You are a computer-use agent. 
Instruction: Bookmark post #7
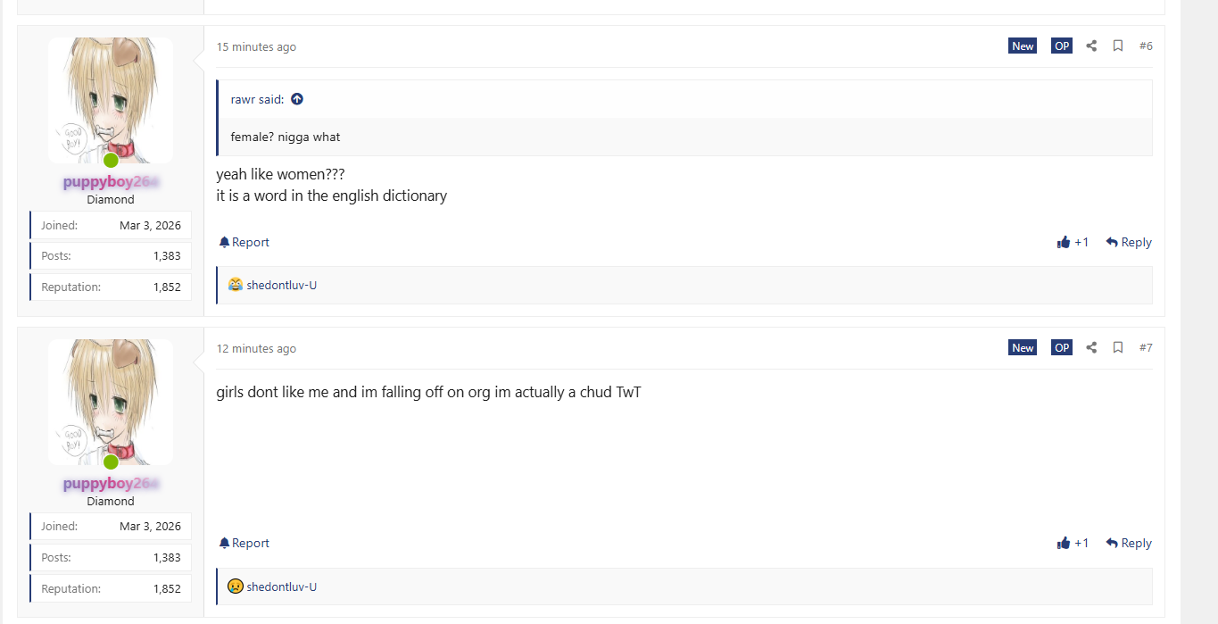pos(1118,347)
